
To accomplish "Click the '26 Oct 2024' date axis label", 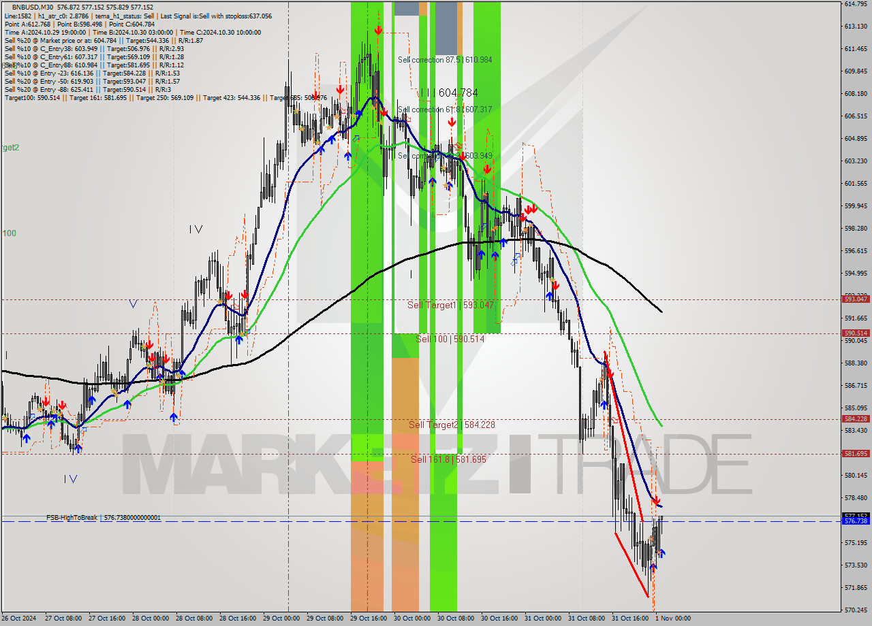I will pos(18,619).
